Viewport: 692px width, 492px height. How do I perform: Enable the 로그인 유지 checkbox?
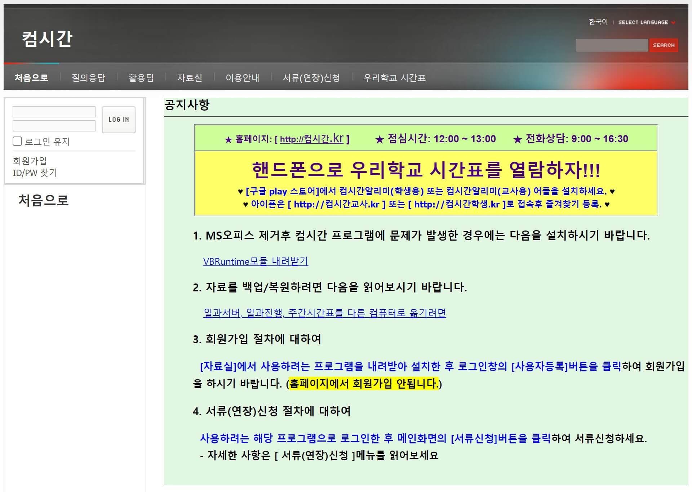click(x=17, y=142)
